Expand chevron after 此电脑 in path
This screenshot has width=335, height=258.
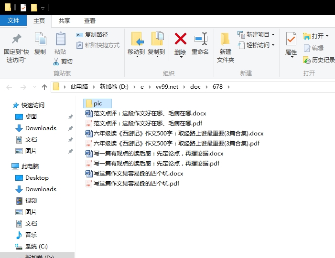(94, 87)
